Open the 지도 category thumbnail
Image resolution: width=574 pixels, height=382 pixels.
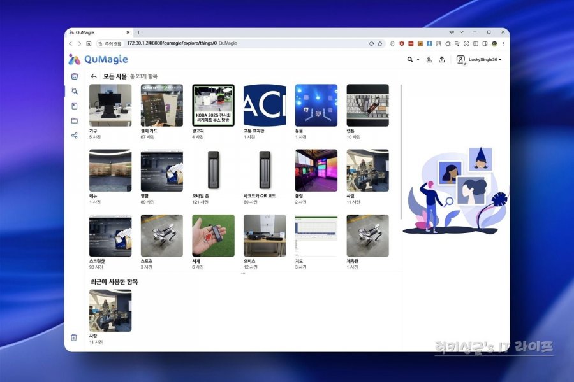tap(316, 236)
